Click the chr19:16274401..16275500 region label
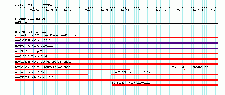The height and width of the screenshot is (95, 225). click(33, 5)
